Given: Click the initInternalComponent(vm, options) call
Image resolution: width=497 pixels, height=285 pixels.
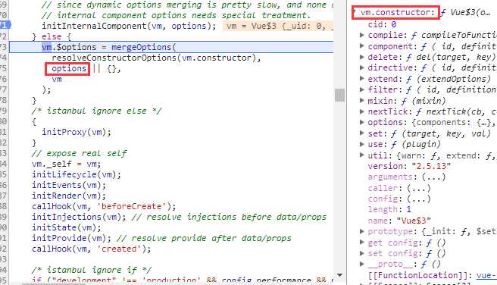Looking at the screenshot, I should click(x=129, y=26).
